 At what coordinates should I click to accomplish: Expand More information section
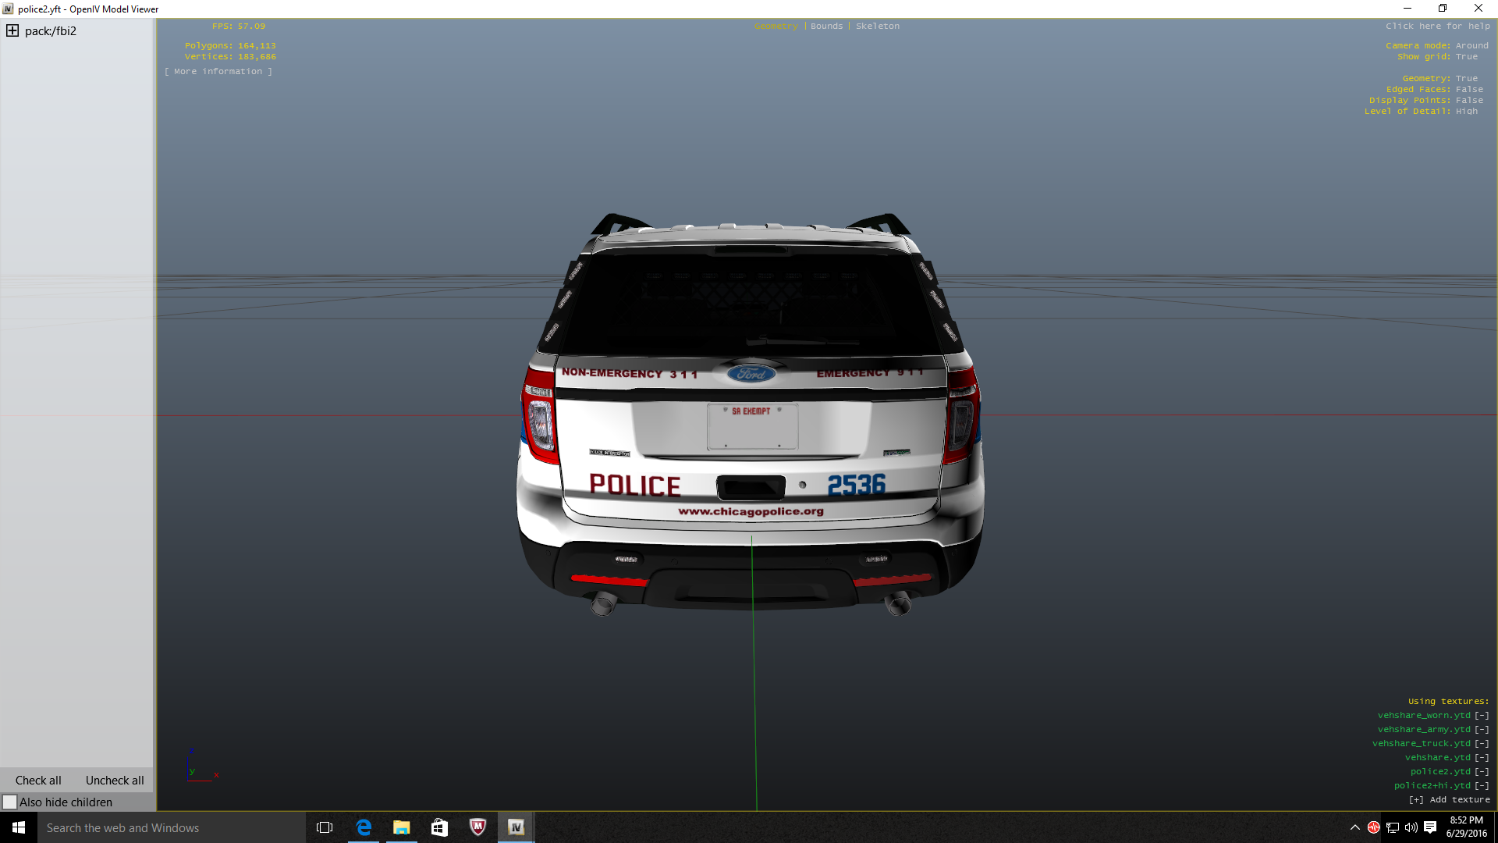point(218,71)
